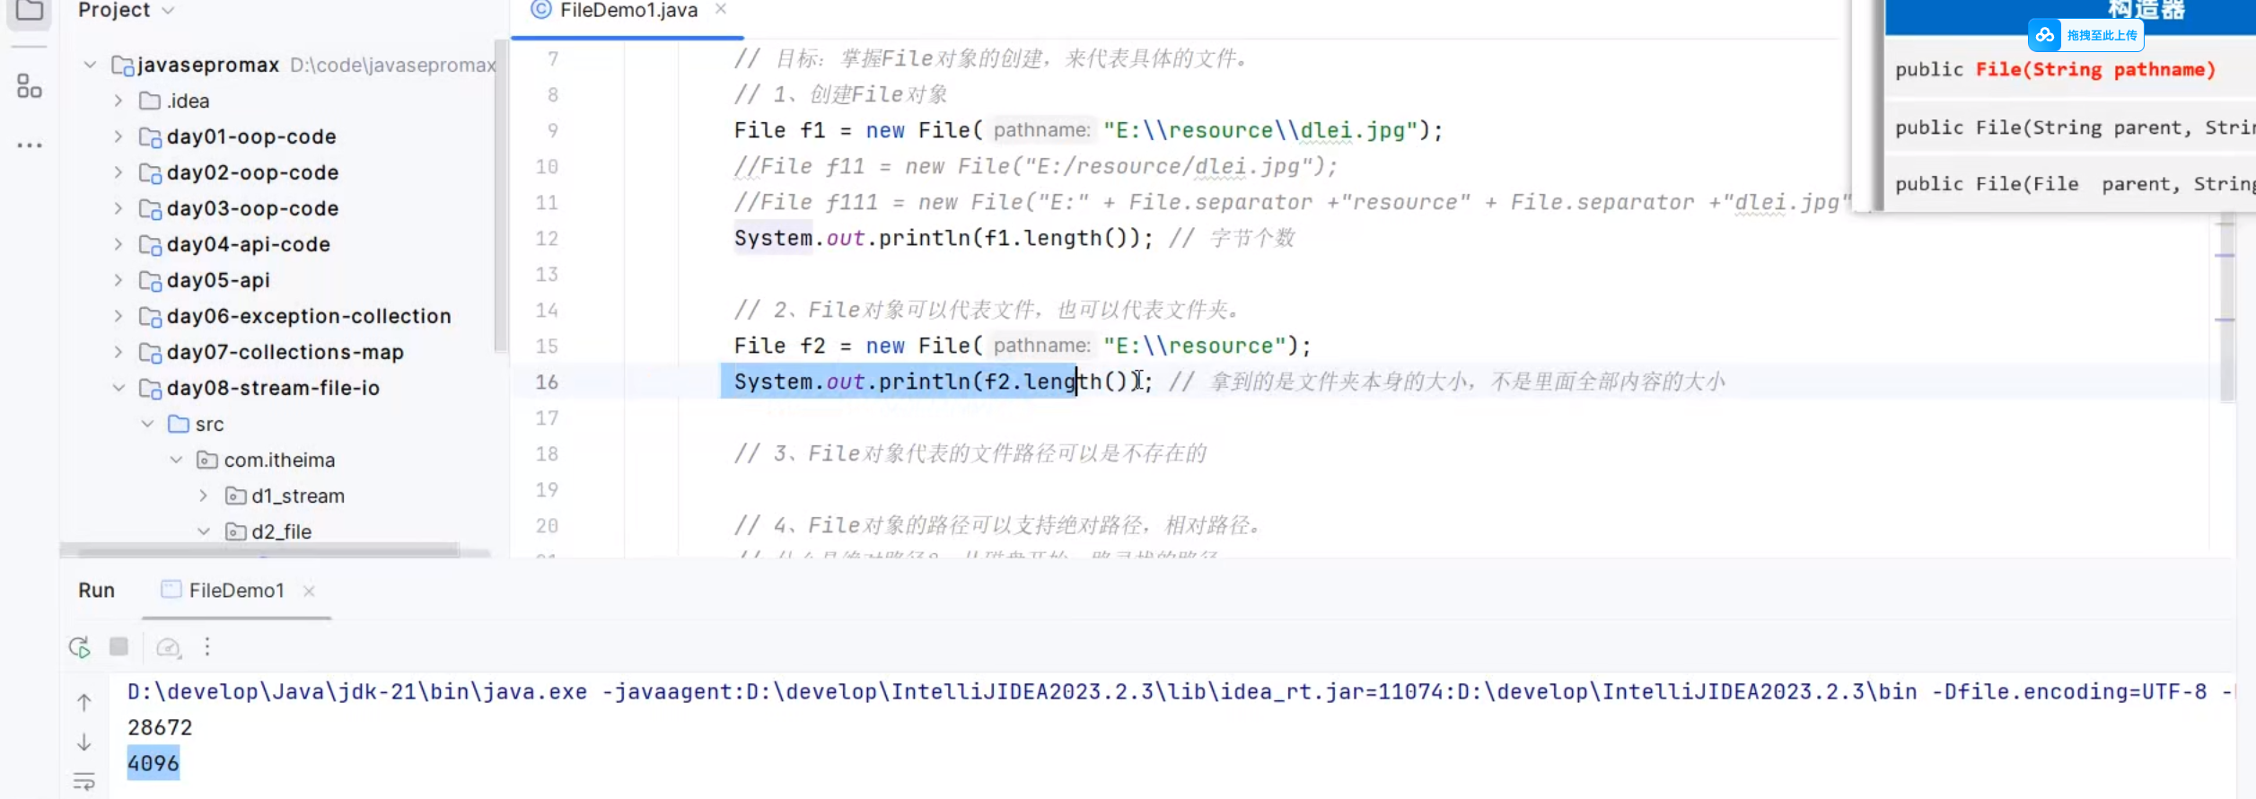Select the com.itheima package icon
This screenshot has width=2256, height=799.
(207, 460)
